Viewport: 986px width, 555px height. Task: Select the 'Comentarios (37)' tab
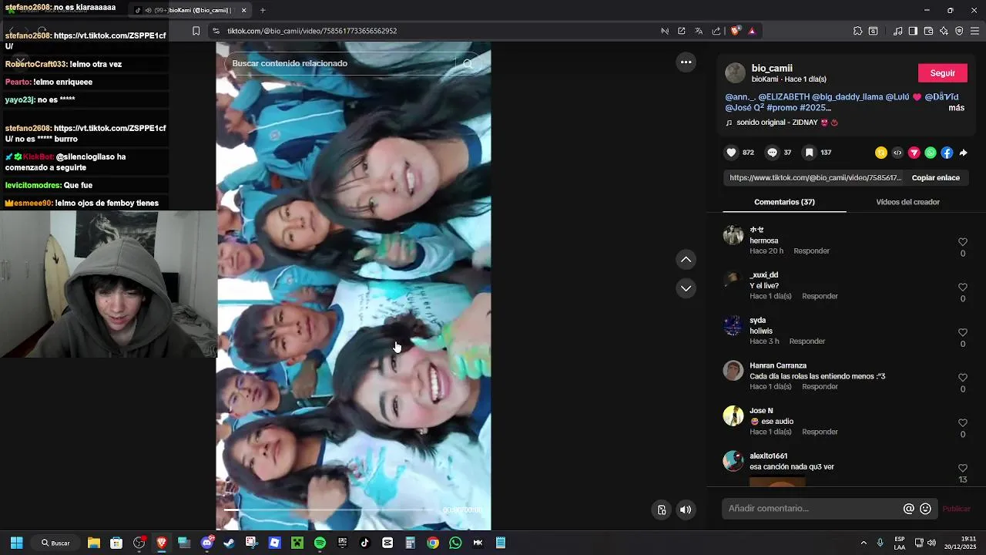coord(784,202)
